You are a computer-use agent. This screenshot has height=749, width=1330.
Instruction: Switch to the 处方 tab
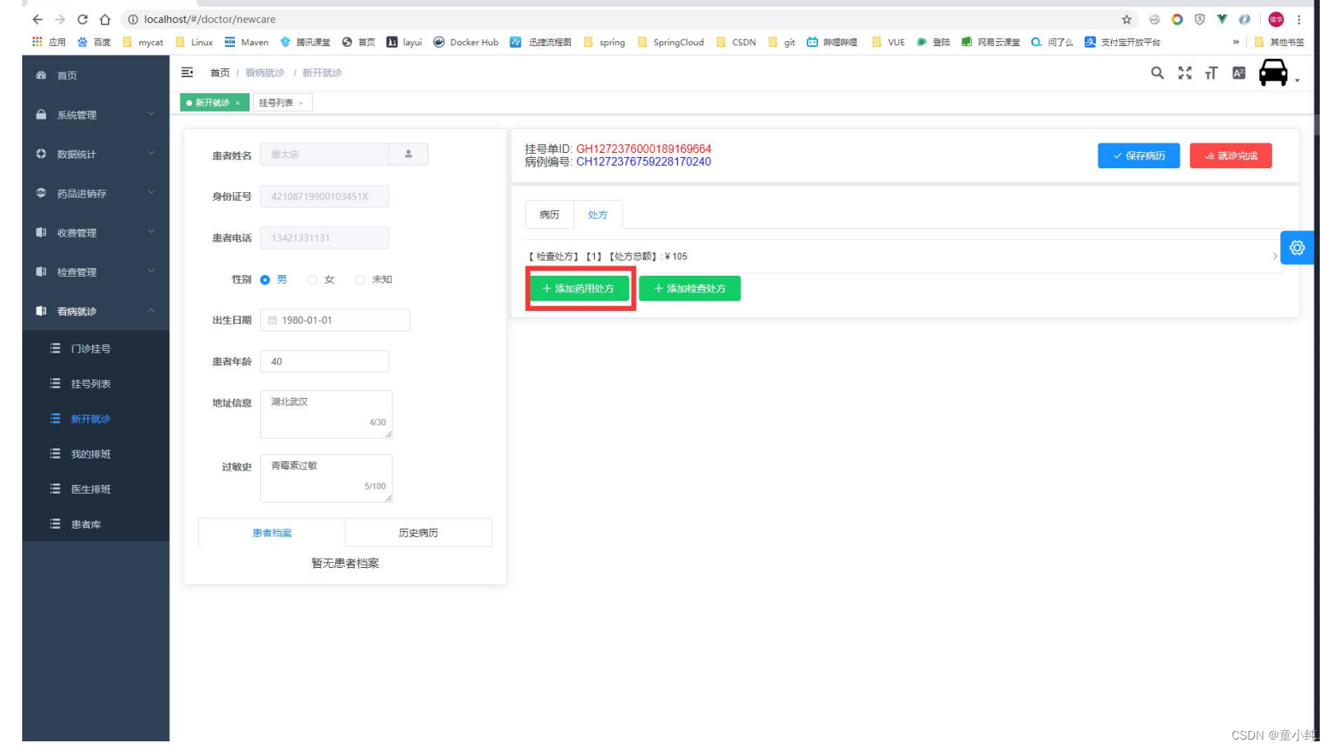point(597,214)
